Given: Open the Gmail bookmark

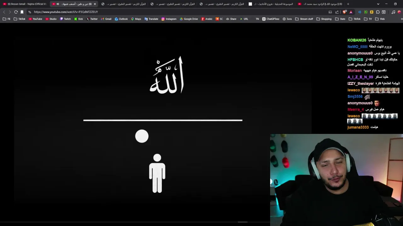Looking at the screenshot, I should pyautogui.click(x=106, y=19).
